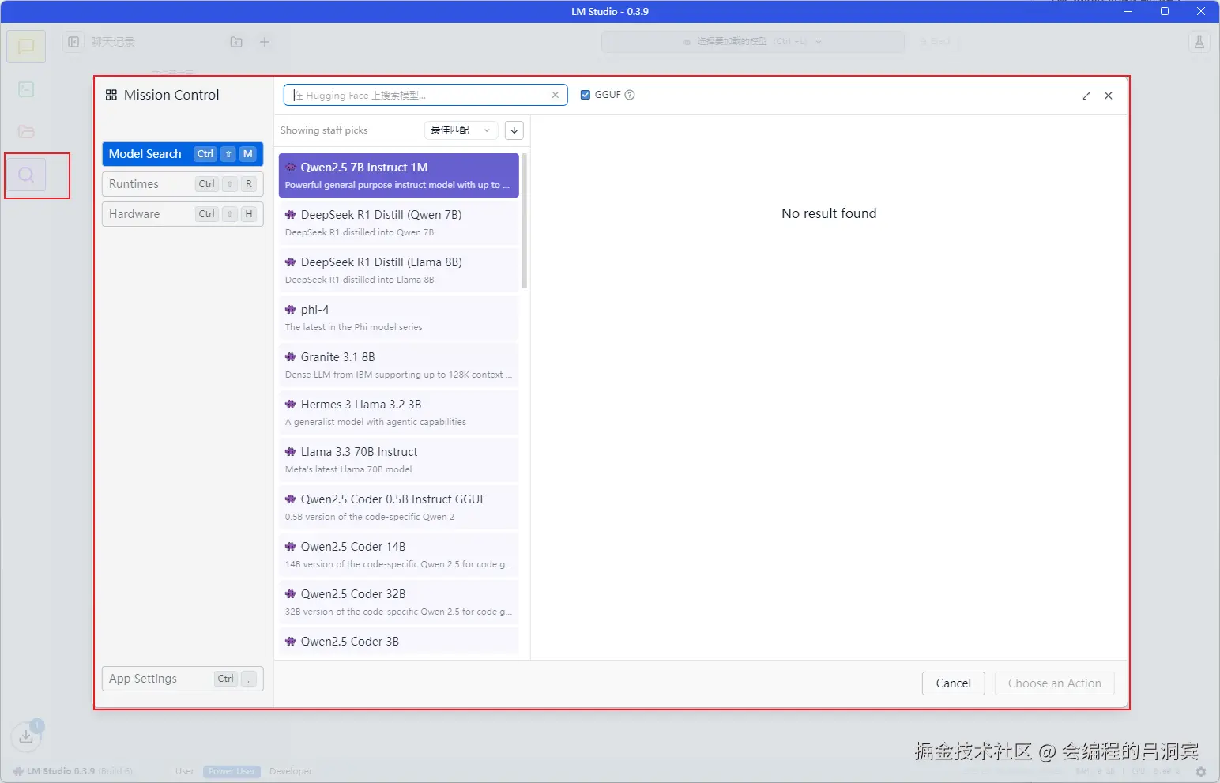Screen dimensions: 1220x783
Task: Open the Discover search sidebar icon
Action: coord(26,175)
